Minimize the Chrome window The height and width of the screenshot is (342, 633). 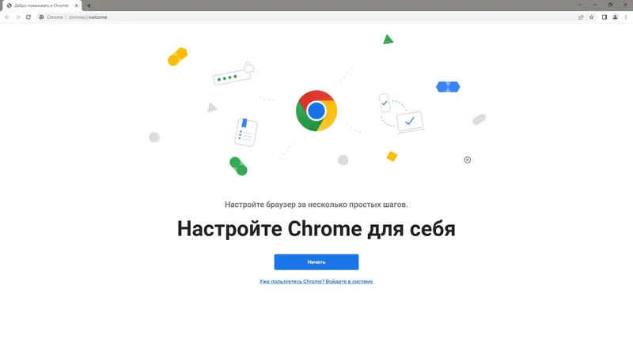tap(595, 5)
